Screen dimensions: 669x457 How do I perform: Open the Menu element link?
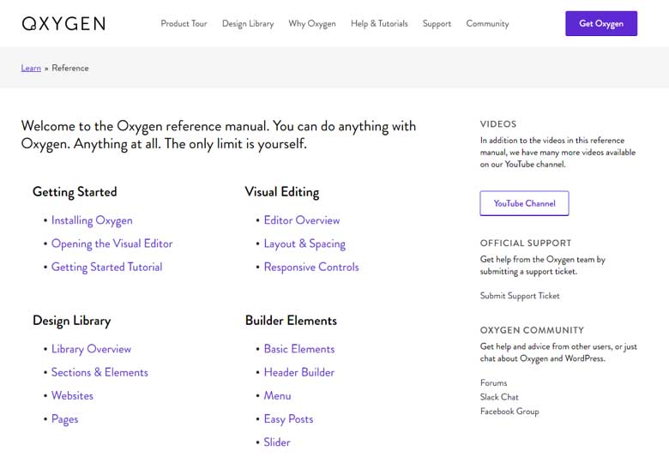point(277,395)
